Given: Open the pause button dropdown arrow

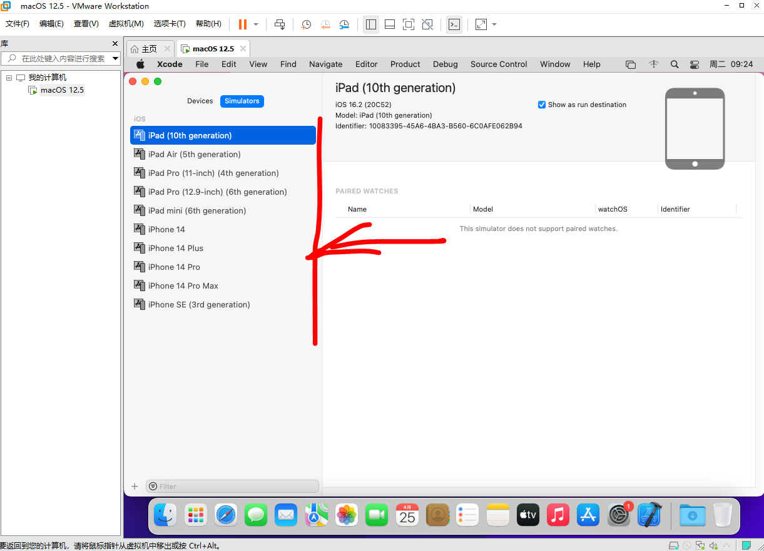Looking at the screenshot, I should (256, 24).
